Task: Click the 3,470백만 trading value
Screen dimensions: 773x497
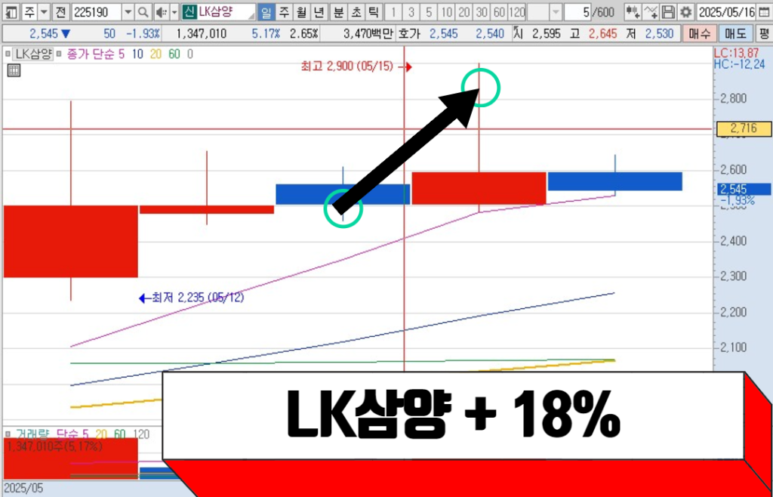Action: tap(369, 34)
